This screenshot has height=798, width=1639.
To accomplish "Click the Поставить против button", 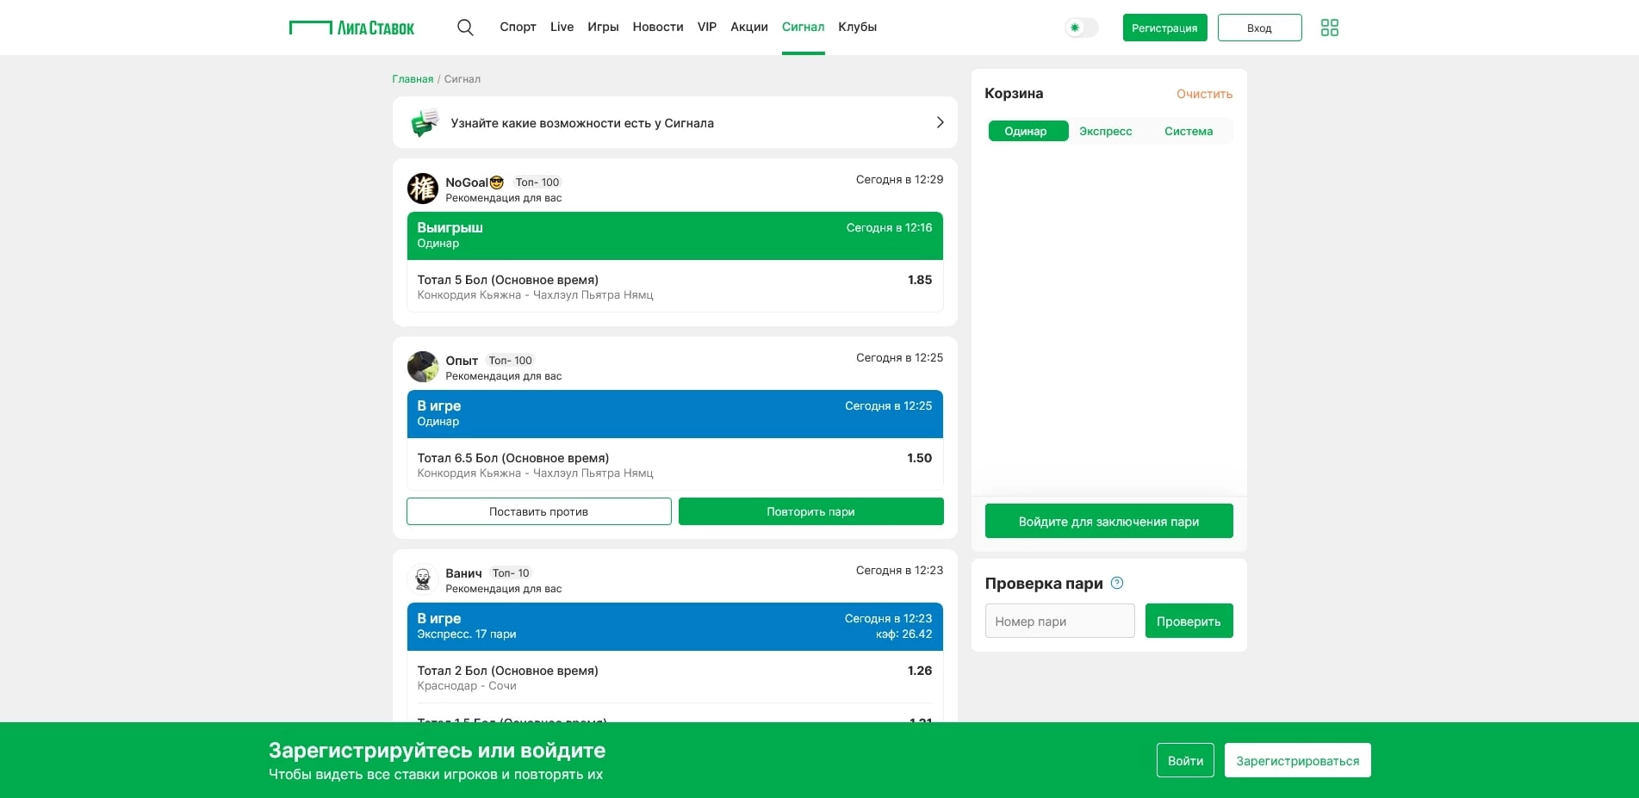I will click(x=538, y=511).
